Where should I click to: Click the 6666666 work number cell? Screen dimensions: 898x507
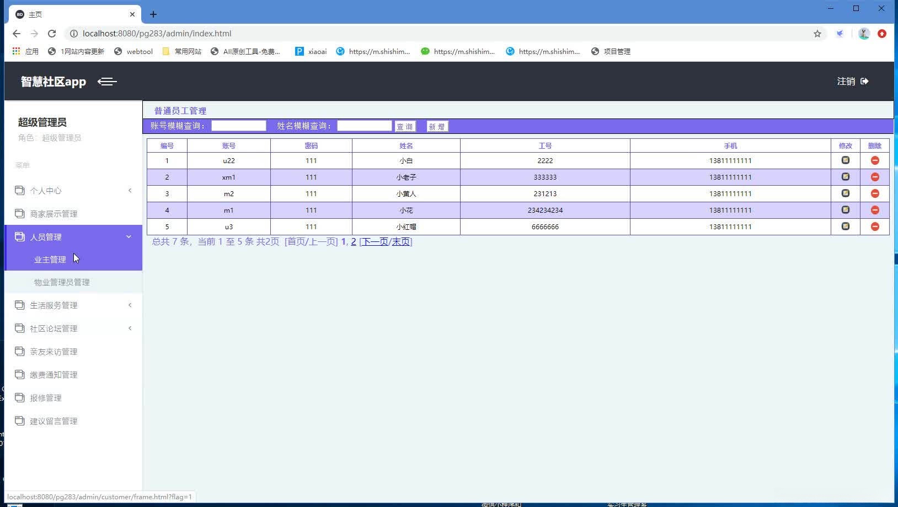545,226
